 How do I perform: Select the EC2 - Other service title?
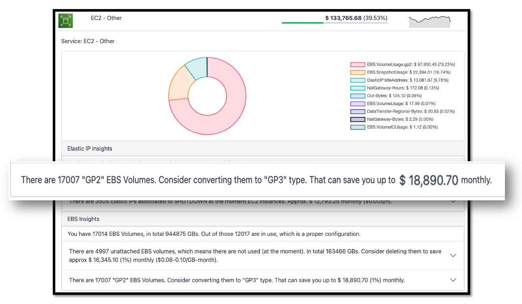pos(106,18)
